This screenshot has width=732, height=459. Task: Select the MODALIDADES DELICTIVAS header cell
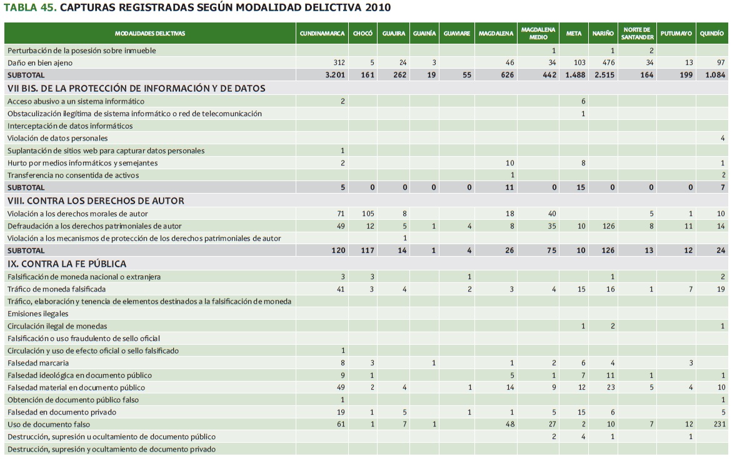click(x=149, y=33)
